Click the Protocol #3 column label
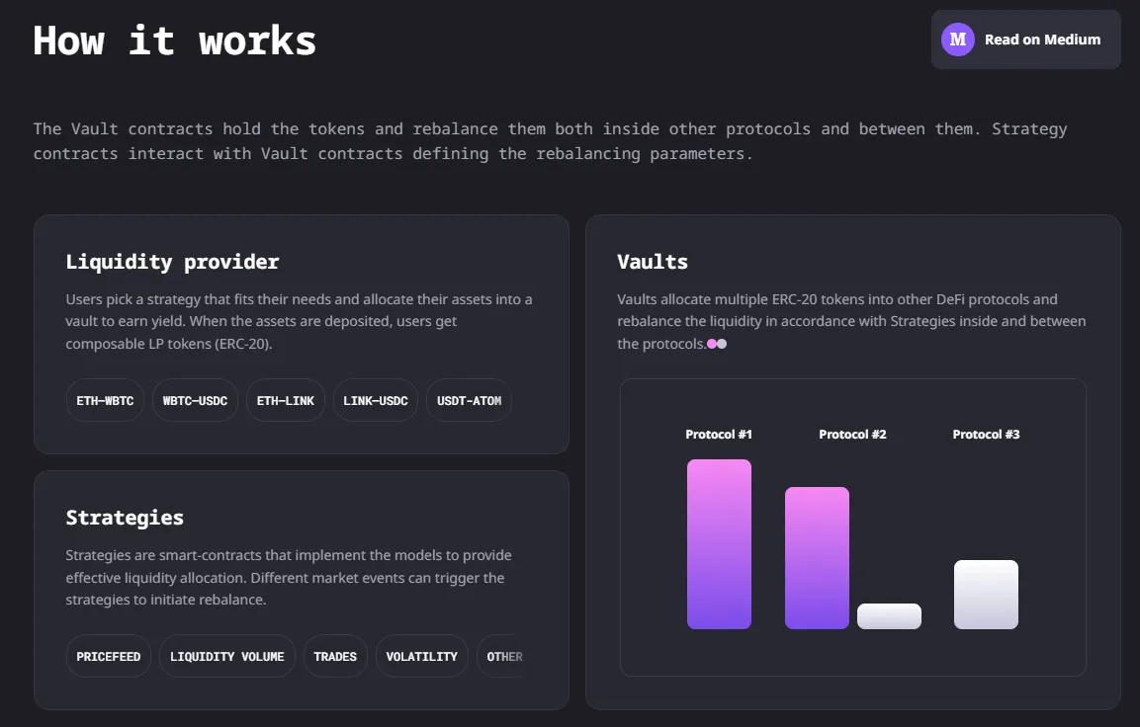 click(986, 434)
